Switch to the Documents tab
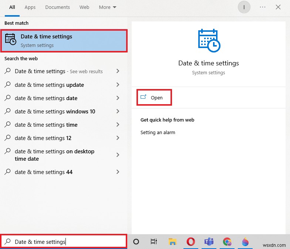The image size is (290, 249). tap(58, 7)
